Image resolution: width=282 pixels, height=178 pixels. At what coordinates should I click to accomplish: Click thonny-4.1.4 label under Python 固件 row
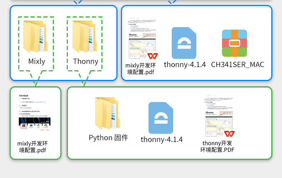162,139
